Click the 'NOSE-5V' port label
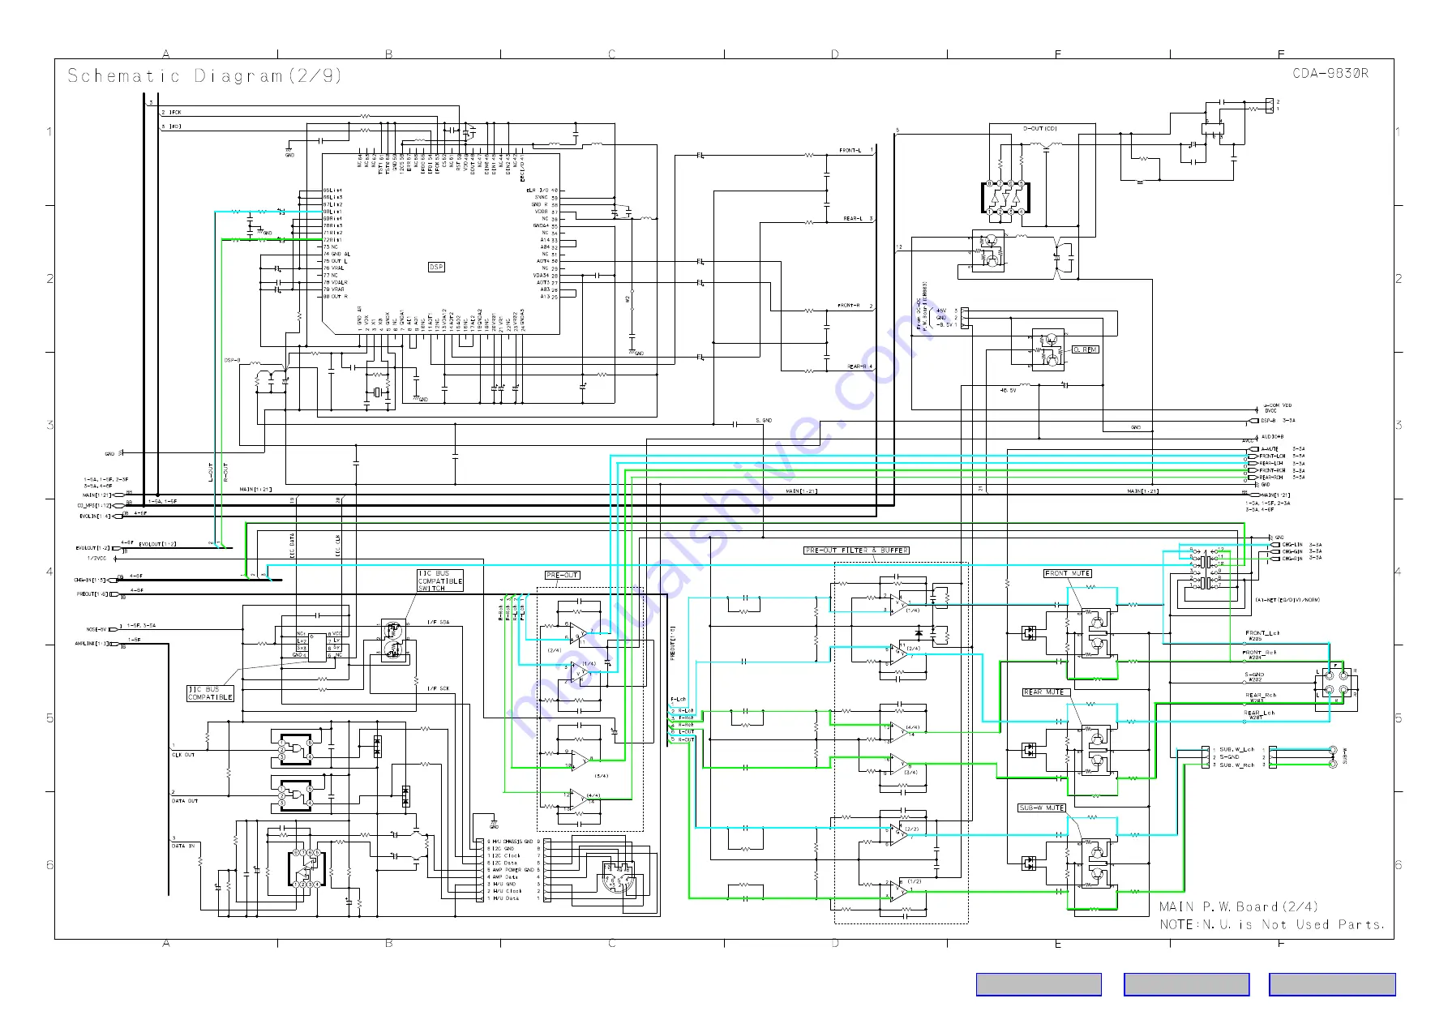The height and width of the screenshot is (1024, 1448). [x=96, y=629]
